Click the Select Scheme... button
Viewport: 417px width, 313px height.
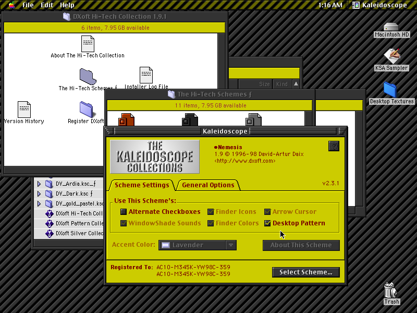point(306,272)
